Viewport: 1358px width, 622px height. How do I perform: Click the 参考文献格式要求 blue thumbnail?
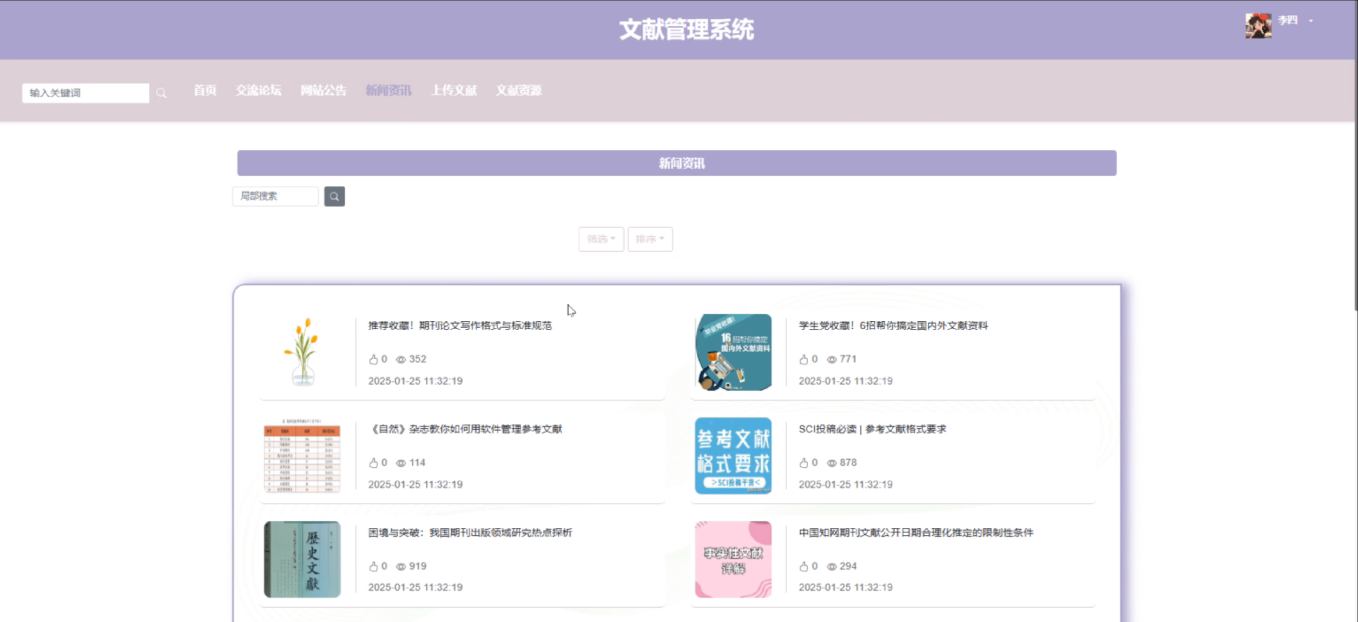tap(733, 456)
